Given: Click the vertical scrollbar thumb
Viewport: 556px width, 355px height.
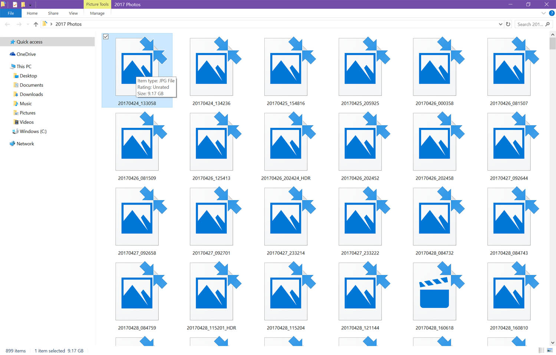Looking at the screenshot, I should tap(553, 43).
